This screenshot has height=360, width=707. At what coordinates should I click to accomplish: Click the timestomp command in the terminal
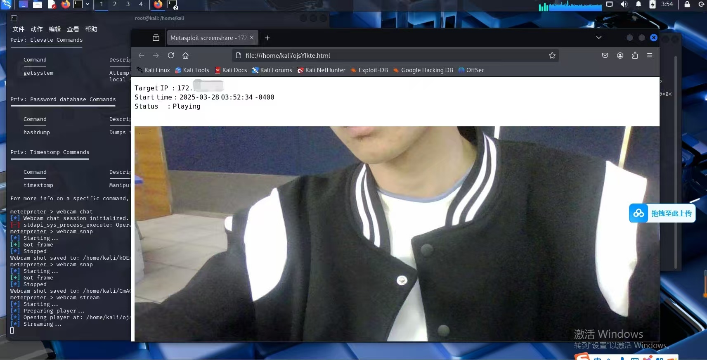(x=38, y=185)
